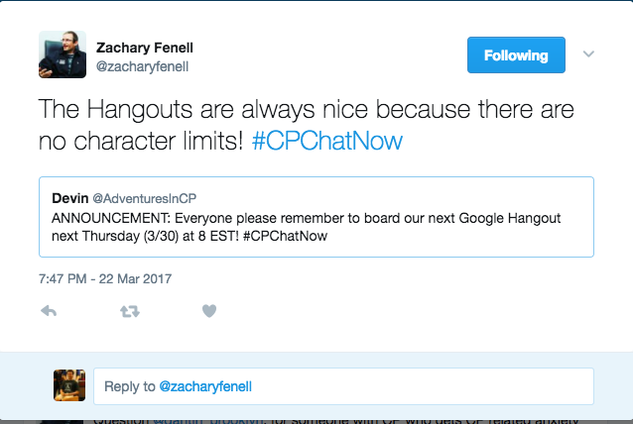
Task: Open the #CPChatNow hashtag in the main tweet
Action: click(326, 141)
